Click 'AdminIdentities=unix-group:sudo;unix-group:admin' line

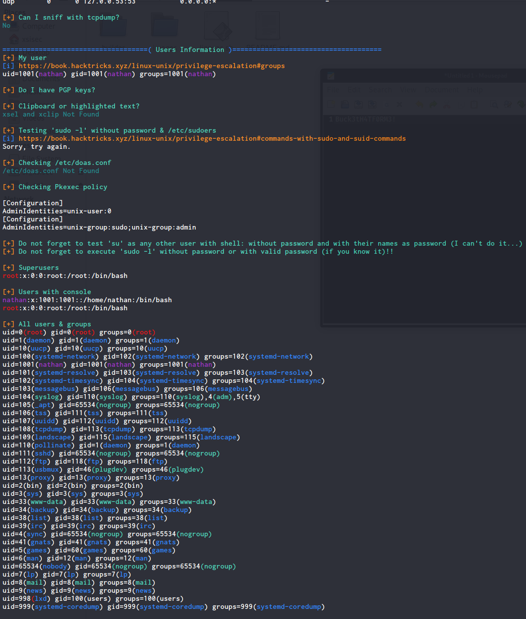pos(99,228)
